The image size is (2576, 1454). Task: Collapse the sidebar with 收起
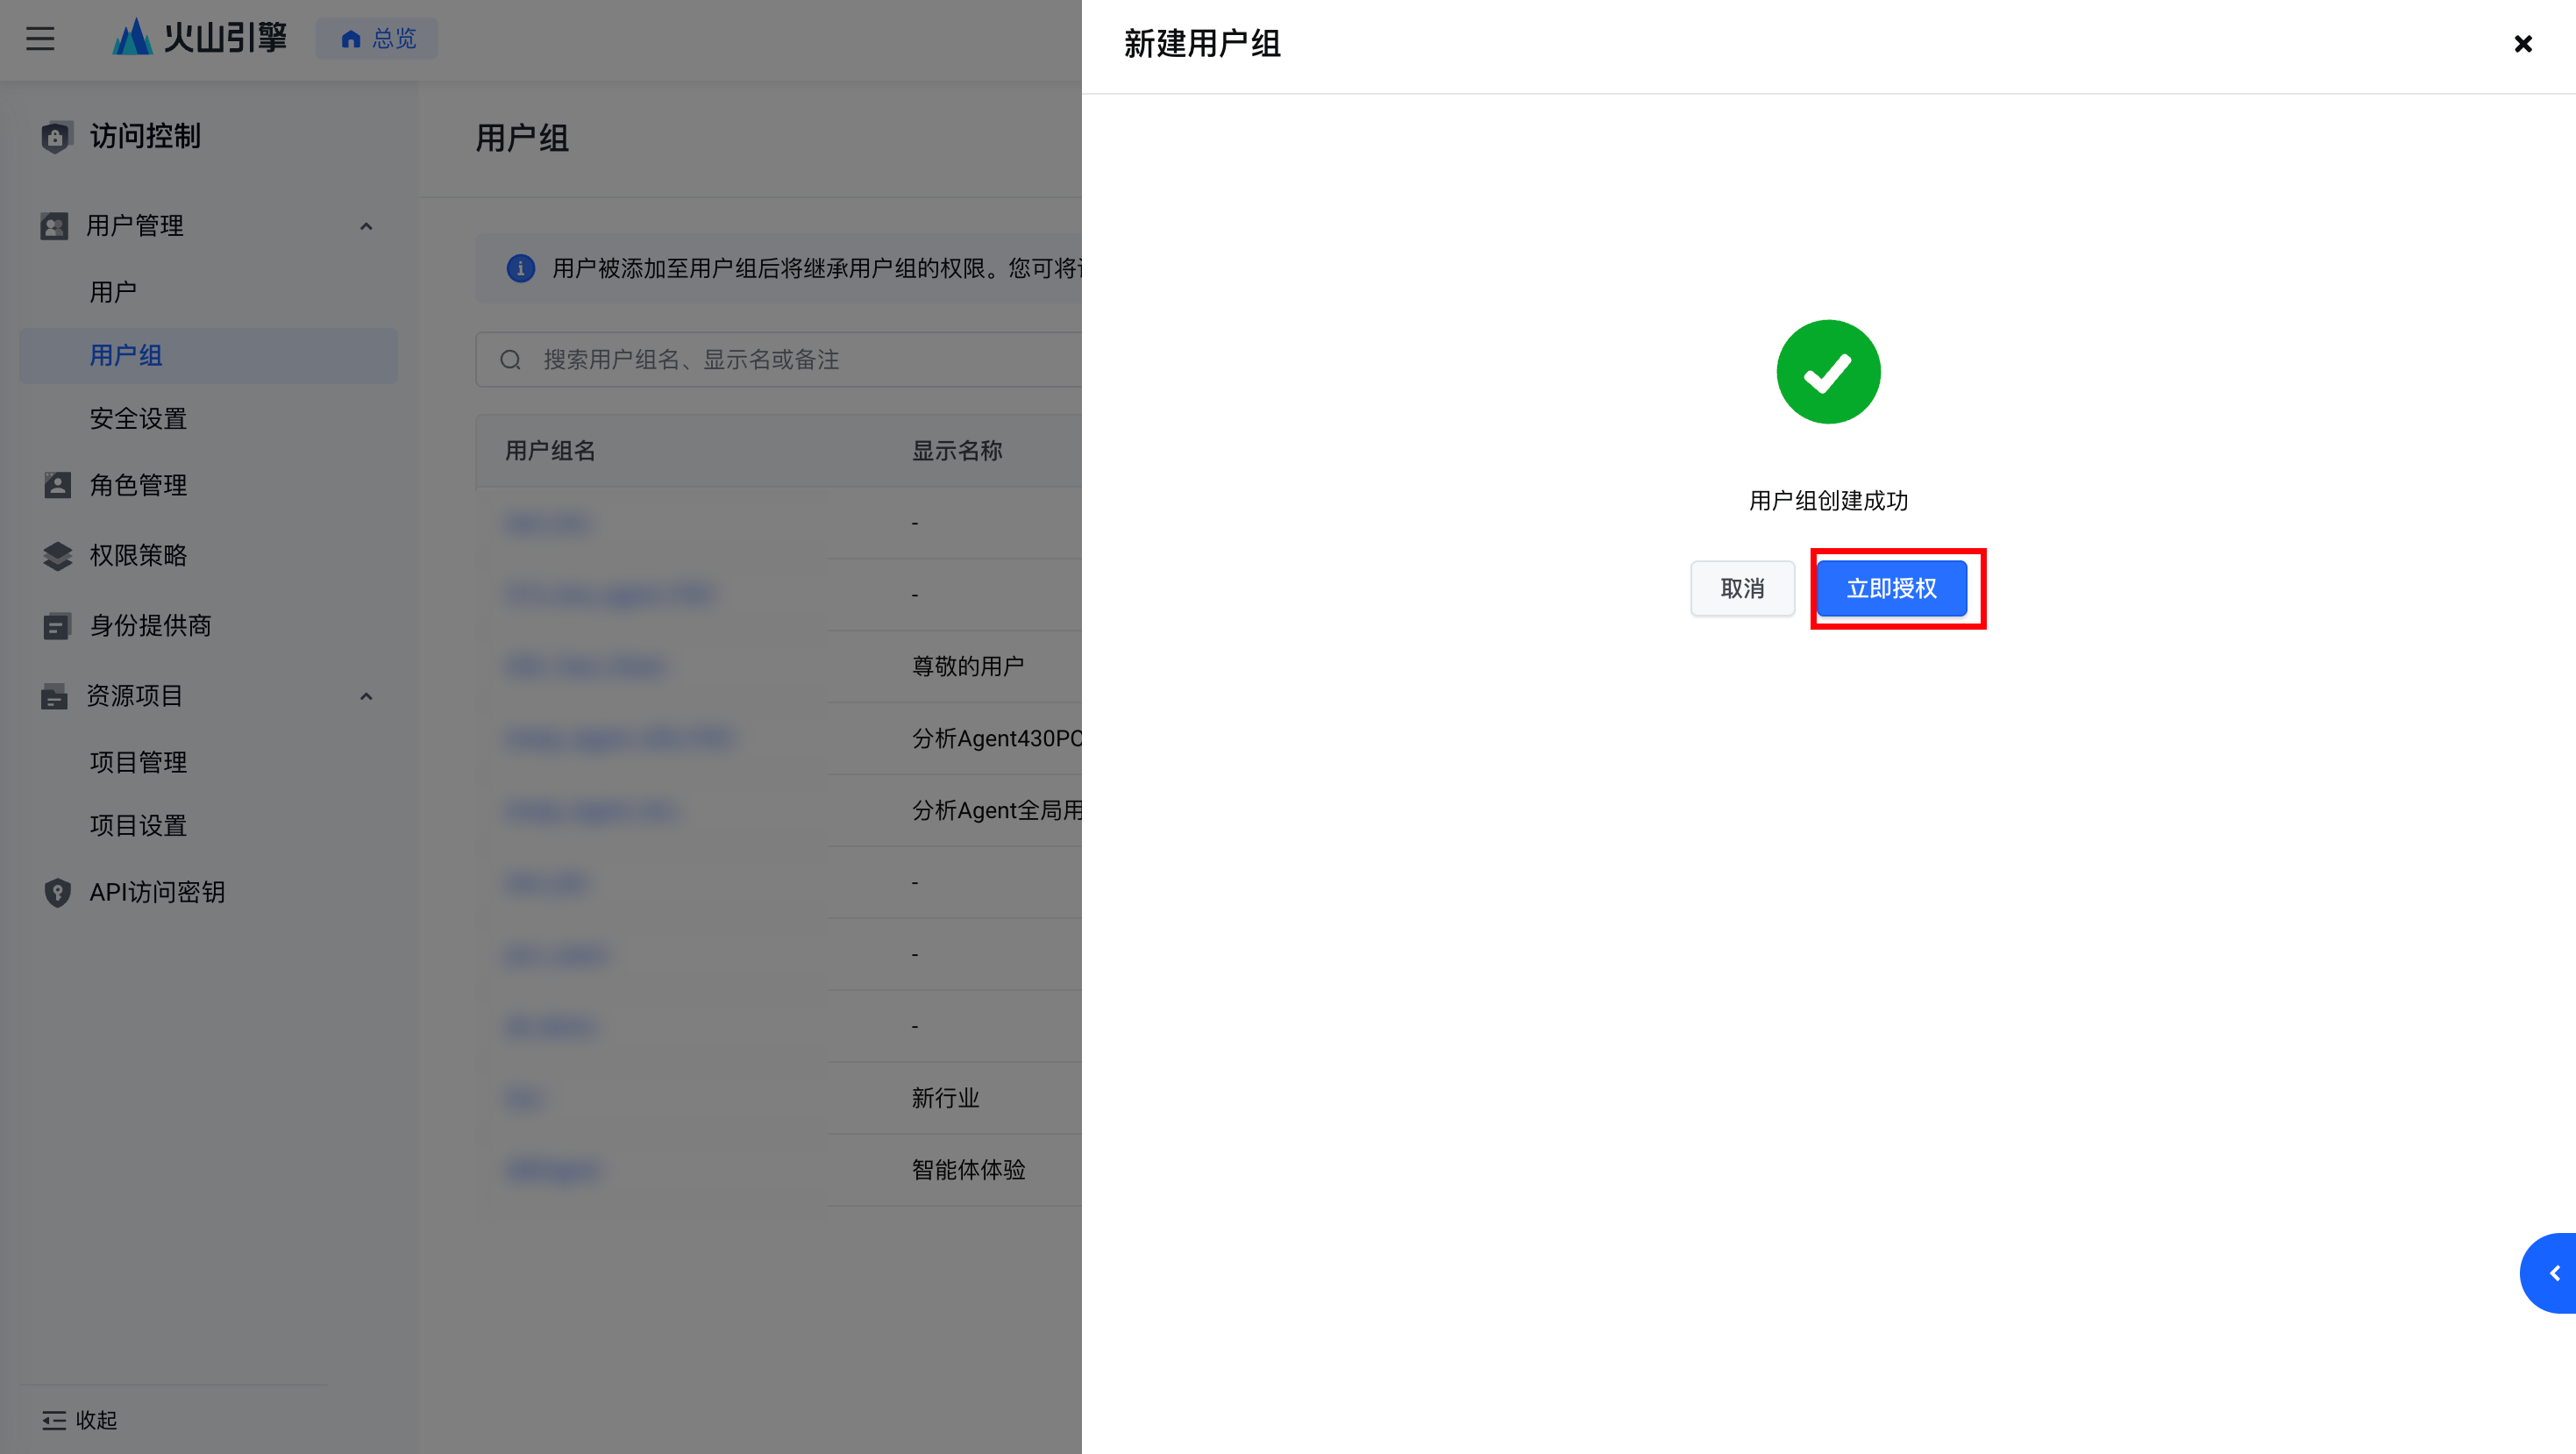pyautogui.click(x=80, y=1420)
